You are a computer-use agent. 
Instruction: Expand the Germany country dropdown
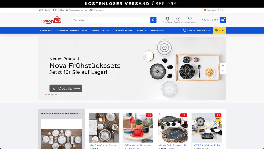pos(210,10)
